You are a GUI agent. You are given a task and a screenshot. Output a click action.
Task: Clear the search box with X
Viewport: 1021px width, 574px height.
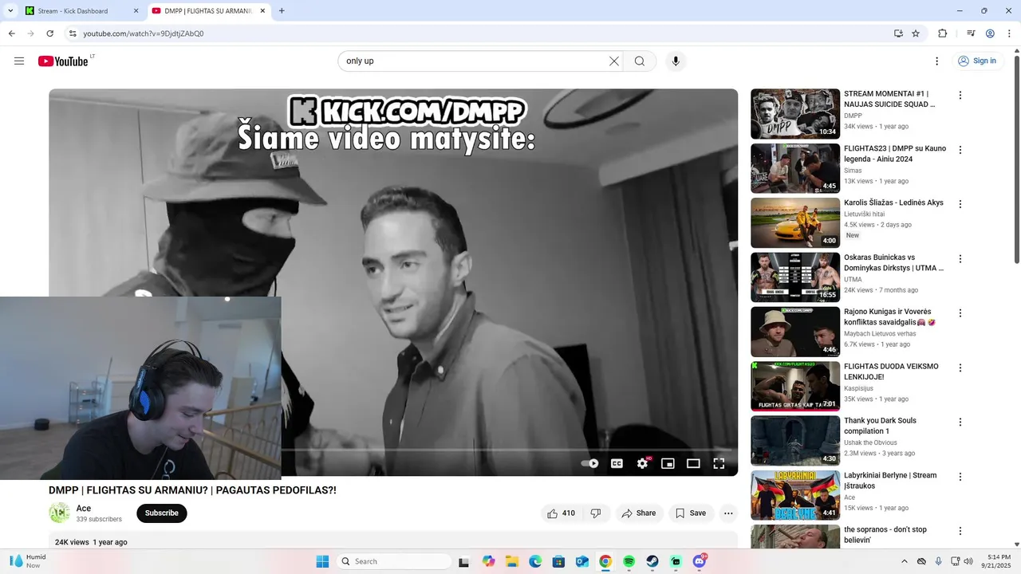[614, 61]
